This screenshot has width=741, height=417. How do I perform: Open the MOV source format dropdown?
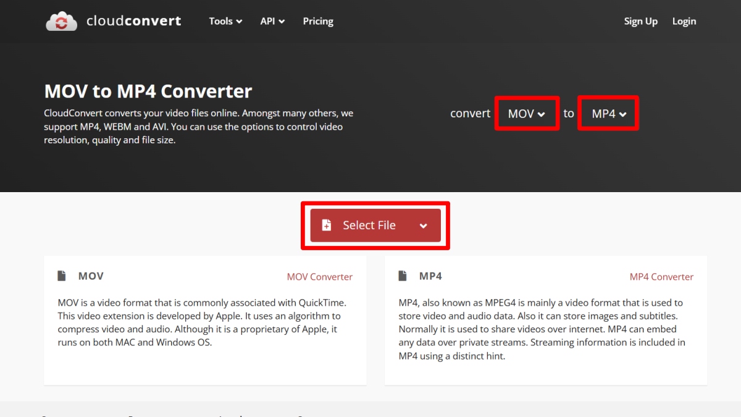click(527, 114)
